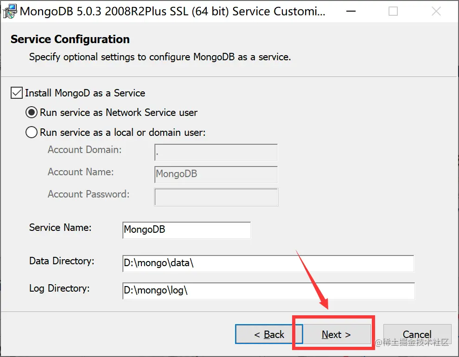The image size is (459, 357).
Task: Select Run service as Network Service user
Action: tap(32, 112)
